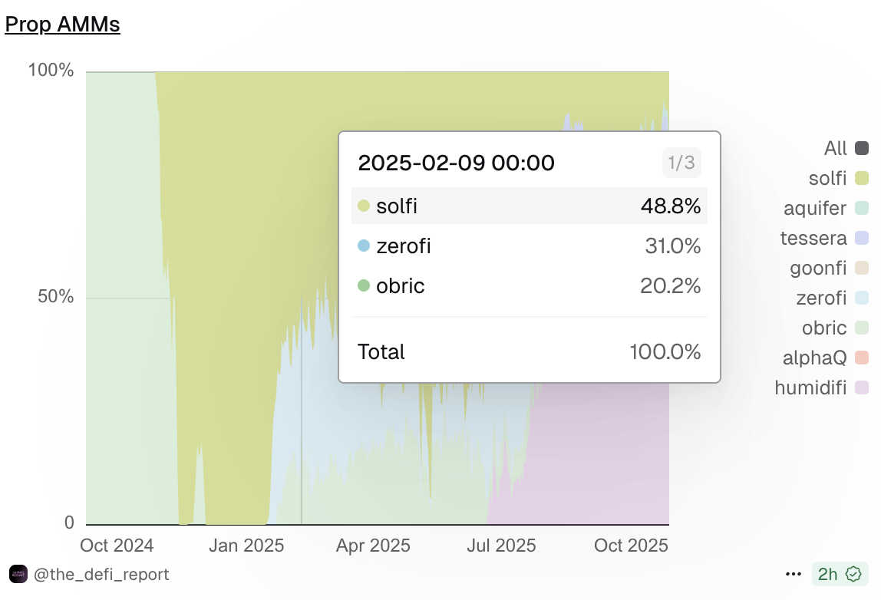This screenshot has height=600, width=881.
Task: Click the 1/3 tooltip page indicator
Action: [681, 163]
